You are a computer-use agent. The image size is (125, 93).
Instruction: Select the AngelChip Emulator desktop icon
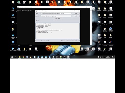[111, 30]
